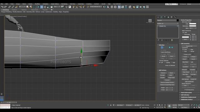Screen dimensions: 200x112
Task: Select Illumination radio under Select Vertices By
Action: click(183, 35)
